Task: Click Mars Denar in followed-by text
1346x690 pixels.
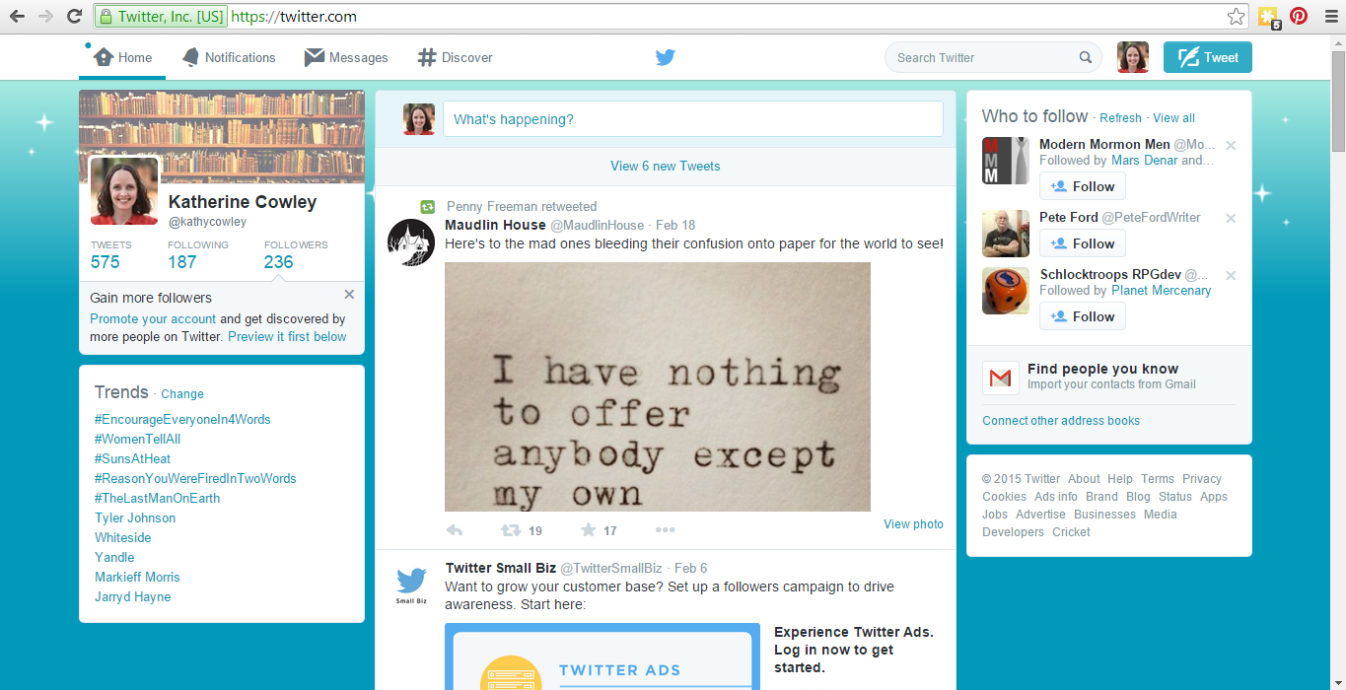Action: 1144,160
